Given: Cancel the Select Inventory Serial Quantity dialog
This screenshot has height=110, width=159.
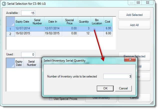Looking at the screenshot, I should (x=123, y=88).
